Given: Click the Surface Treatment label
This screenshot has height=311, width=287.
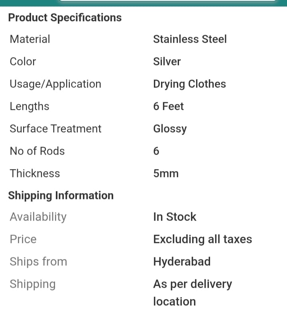Looking at the screenshot, I should pos(55,129).
